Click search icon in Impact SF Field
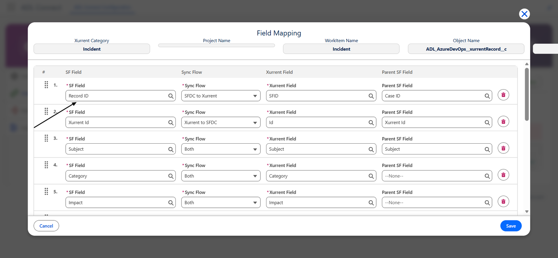Screen dimensions: 558x258 click(x=171, y=203)
